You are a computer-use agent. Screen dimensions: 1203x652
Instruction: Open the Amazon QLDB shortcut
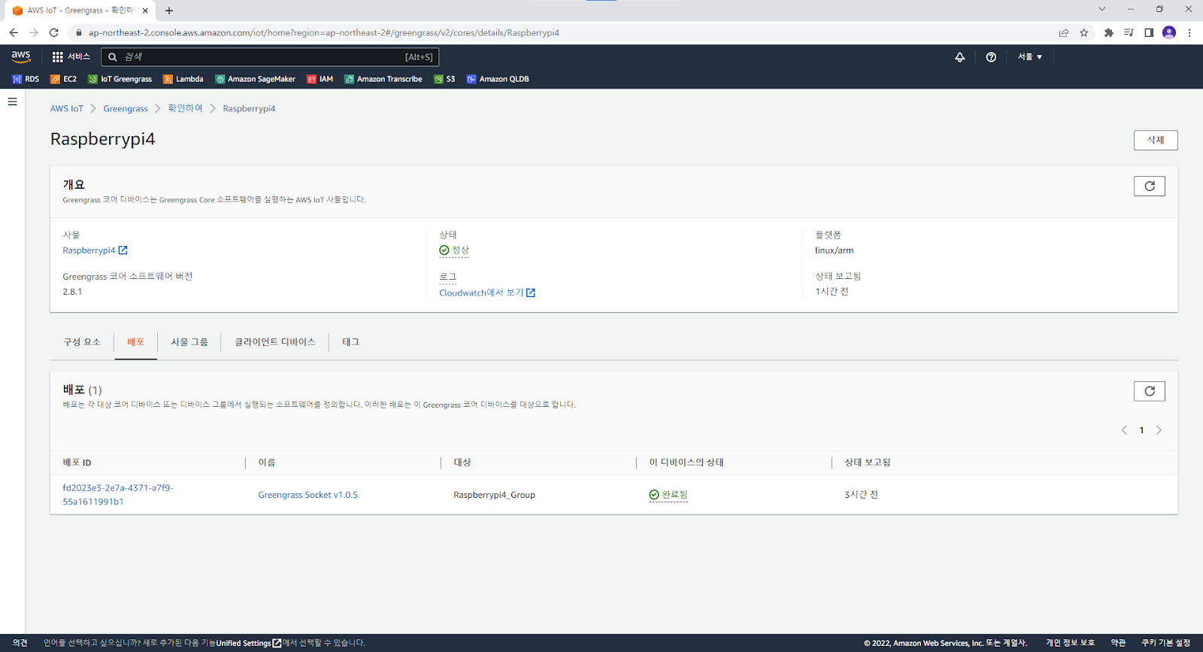click(498, 79)
